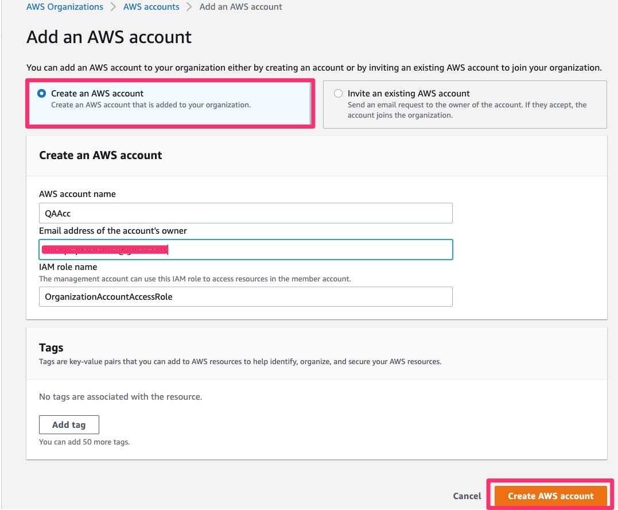Click the 'IAM role name' field label
This screenshot has height=510, width=618.
(68, 267)
